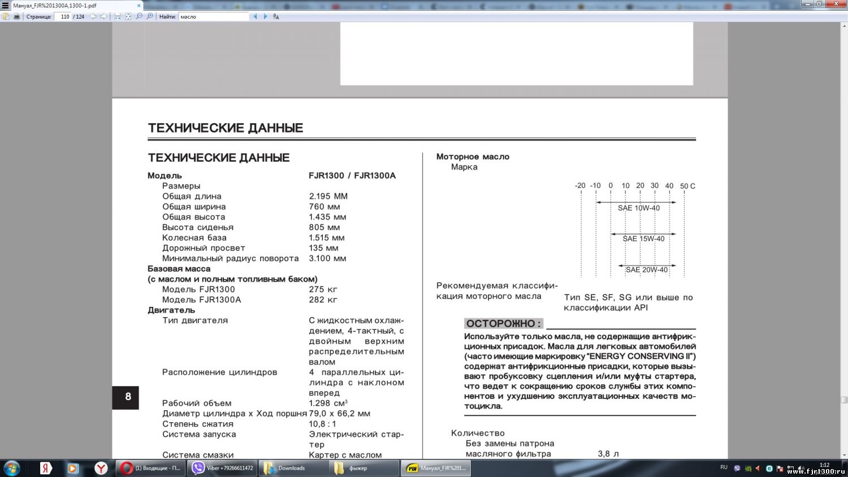Click the ТЕХНИЧЕСКИЕ ДАННЫЕ page header

click(x=226, y=128)
